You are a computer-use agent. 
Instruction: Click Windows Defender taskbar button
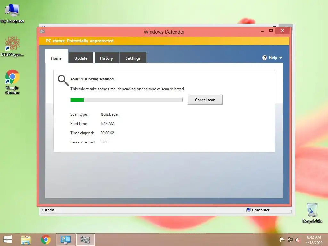[85, 240]
